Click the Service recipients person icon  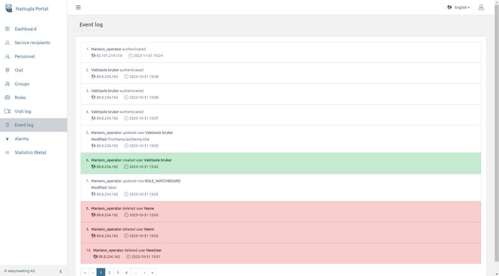[x=7, y=42]
